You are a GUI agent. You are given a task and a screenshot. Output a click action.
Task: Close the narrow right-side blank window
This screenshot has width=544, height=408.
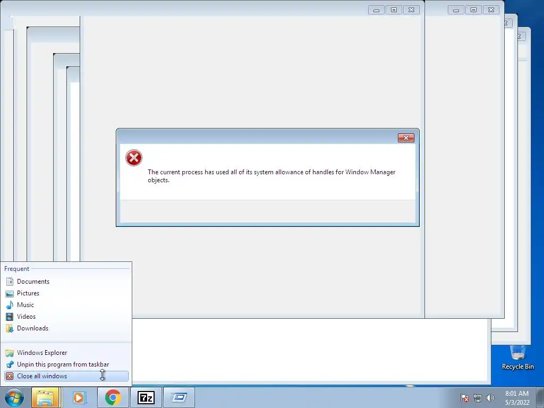point(491,10)
